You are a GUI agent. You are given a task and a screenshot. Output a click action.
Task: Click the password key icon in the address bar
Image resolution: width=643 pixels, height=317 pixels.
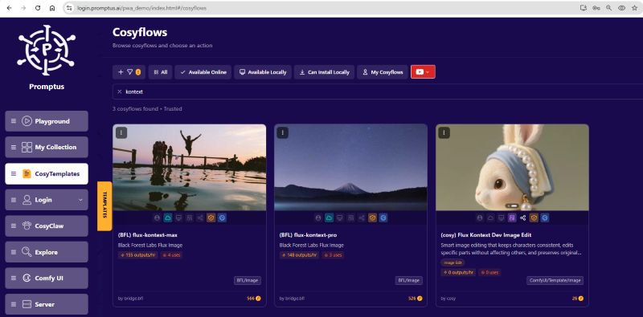[x=596, y=8]
